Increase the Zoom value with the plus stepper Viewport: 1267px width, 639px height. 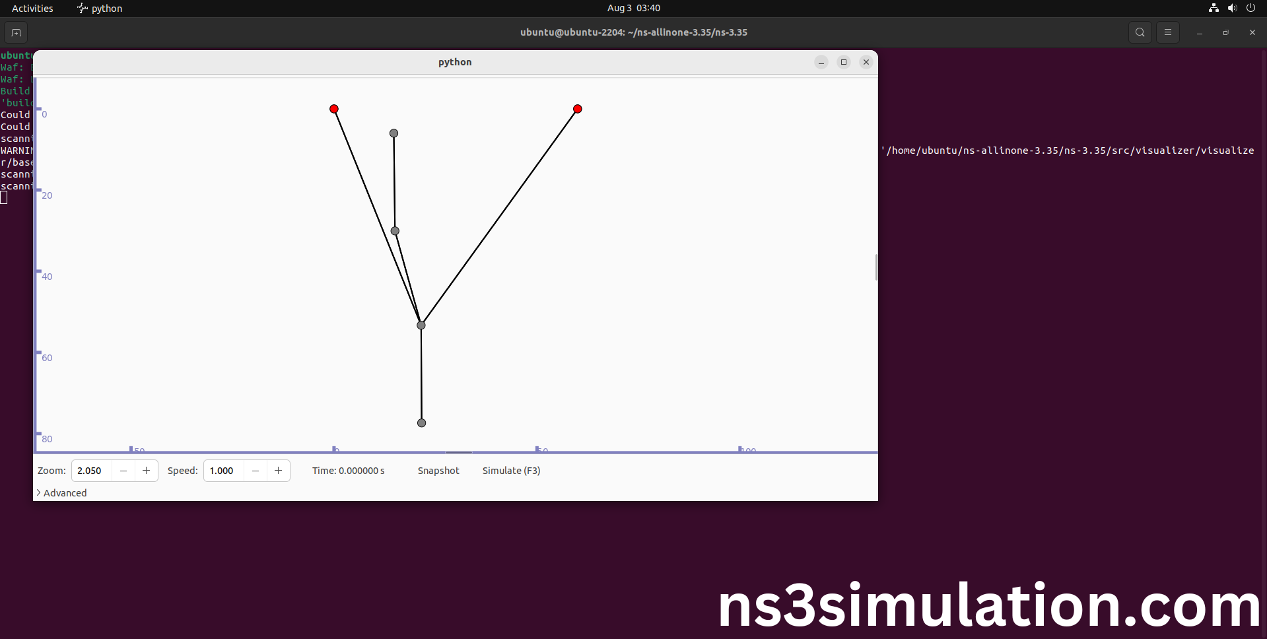pos(145,471)
